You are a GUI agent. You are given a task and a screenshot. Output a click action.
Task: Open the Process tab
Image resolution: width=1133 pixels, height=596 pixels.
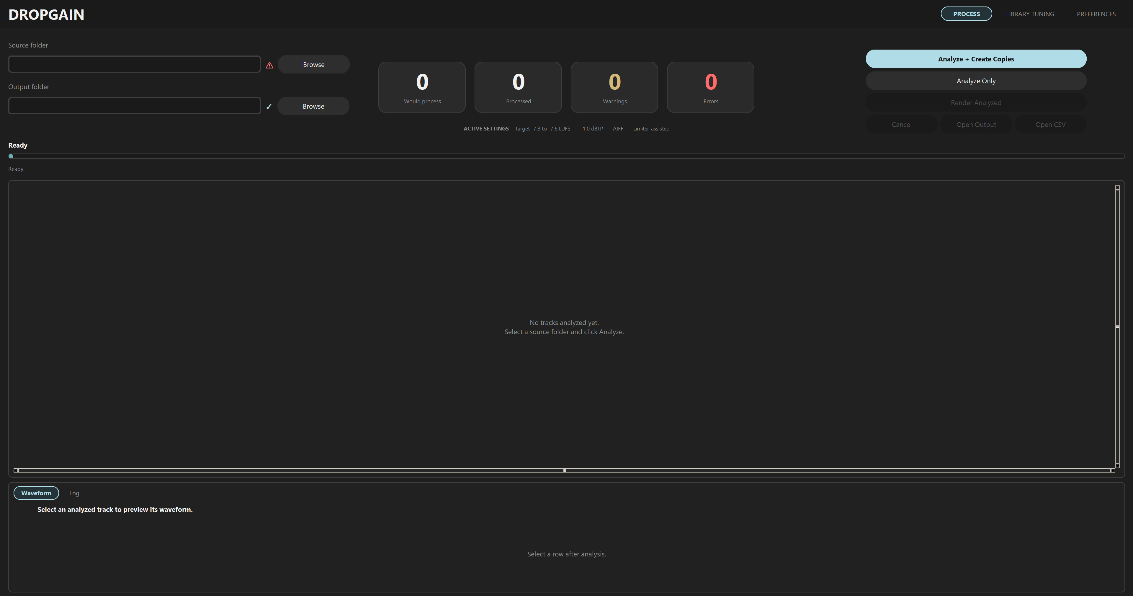pos(966,14)
